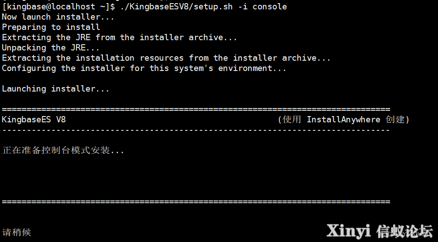
Task: Click the dashed separator under KingbaseES V8
Action: coord(196,130)
